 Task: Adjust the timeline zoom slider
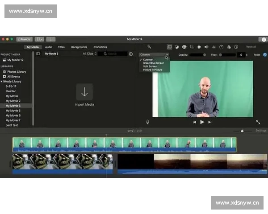[x=242, y=131]
